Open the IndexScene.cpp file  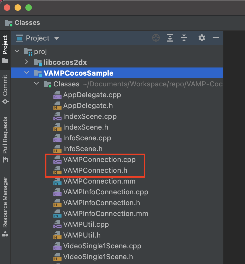point(90,116)
